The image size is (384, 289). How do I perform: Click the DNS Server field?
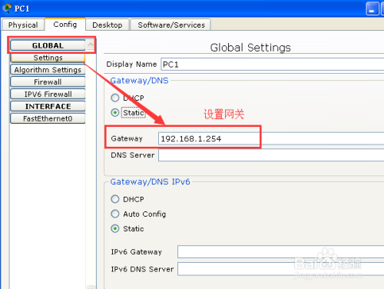coord(271,155)
